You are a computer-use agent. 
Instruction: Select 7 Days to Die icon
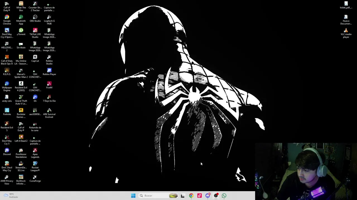49,99
